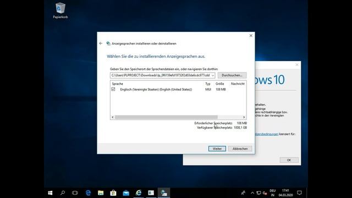Expand the language file path dropdown

(213, 75)
